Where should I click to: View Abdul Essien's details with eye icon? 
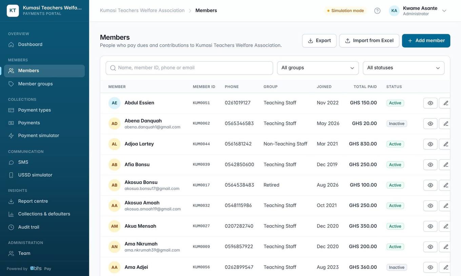(x=430, y=103)
